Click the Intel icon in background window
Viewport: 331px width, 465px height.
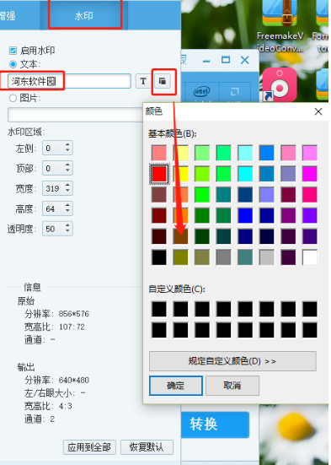pyautogui.click(x=202, y=92)
